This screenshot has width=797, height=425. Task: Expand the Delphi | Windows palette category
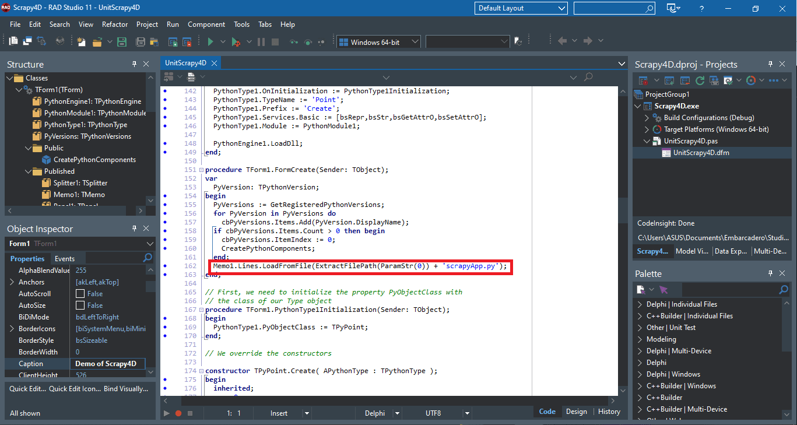640,374
